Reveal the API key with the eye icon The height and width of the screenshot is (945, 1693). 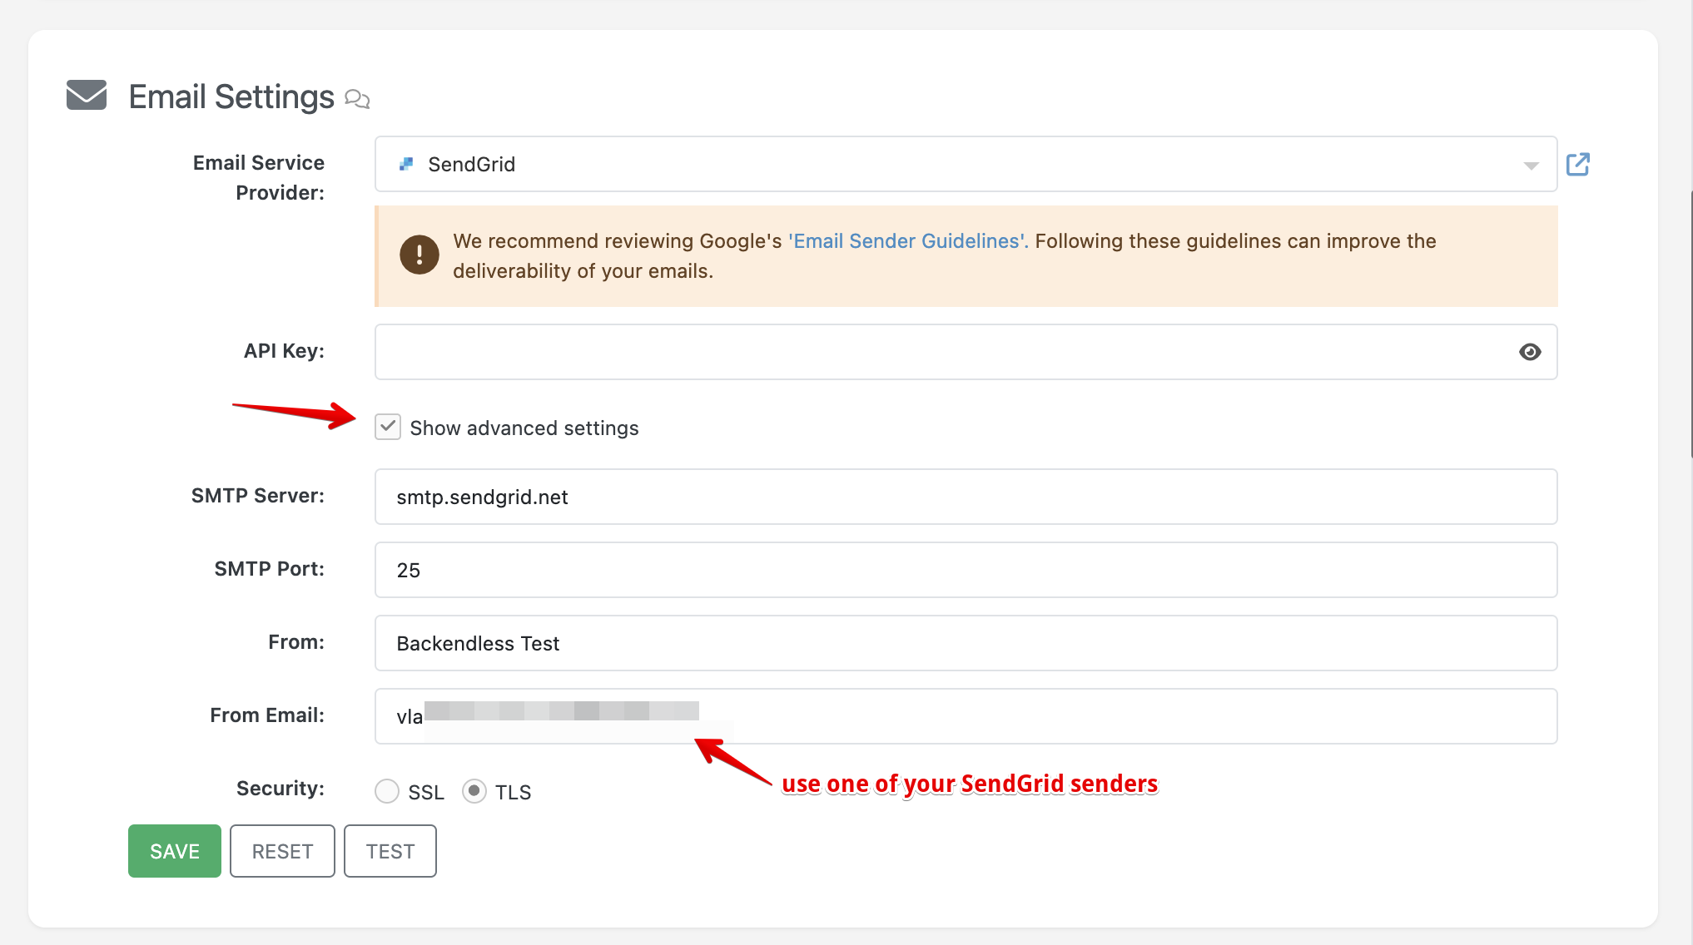click(1529, 352)
